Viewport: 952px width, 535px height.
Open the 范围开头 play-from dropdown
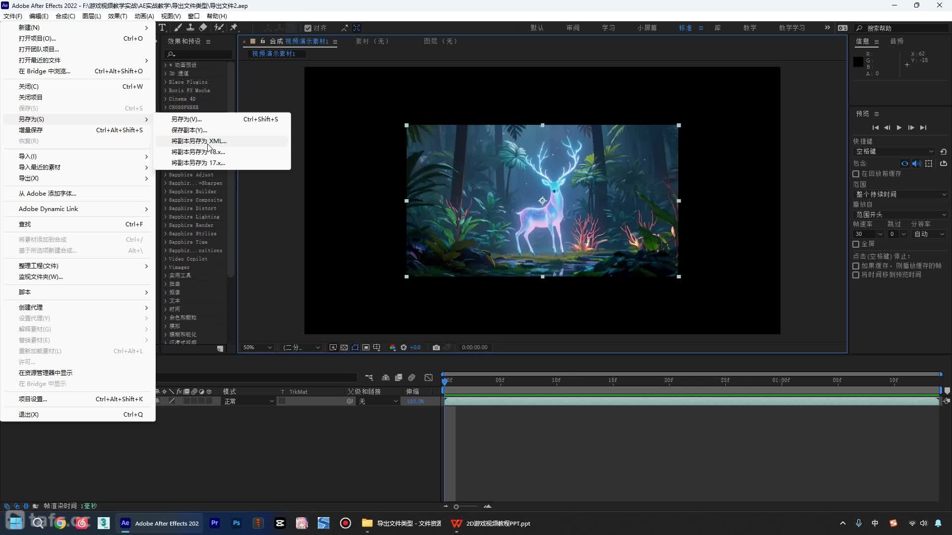click(x=900, y=215)
